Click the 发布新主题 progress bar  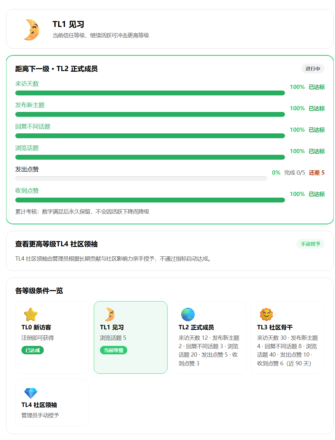click(150, 115)
